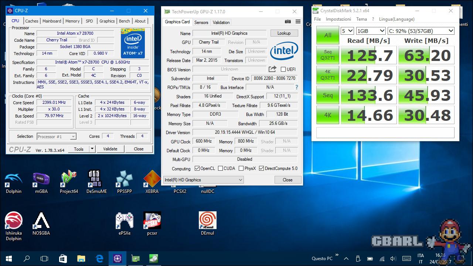The width and height of the screenshot is (473, 266).
Task: Switch to CPU-Z taskbar button
Action: (x=118, y=259)
